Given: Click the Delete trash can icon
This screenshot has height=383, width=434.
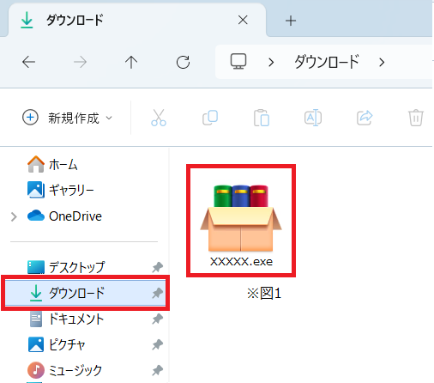Looking at the screenshot, I should (x=416, y=118).
